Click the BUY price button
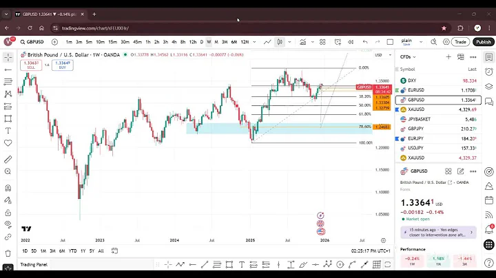Image resolution: width=496 pixels, height=278 pixels. pos(62,65)
